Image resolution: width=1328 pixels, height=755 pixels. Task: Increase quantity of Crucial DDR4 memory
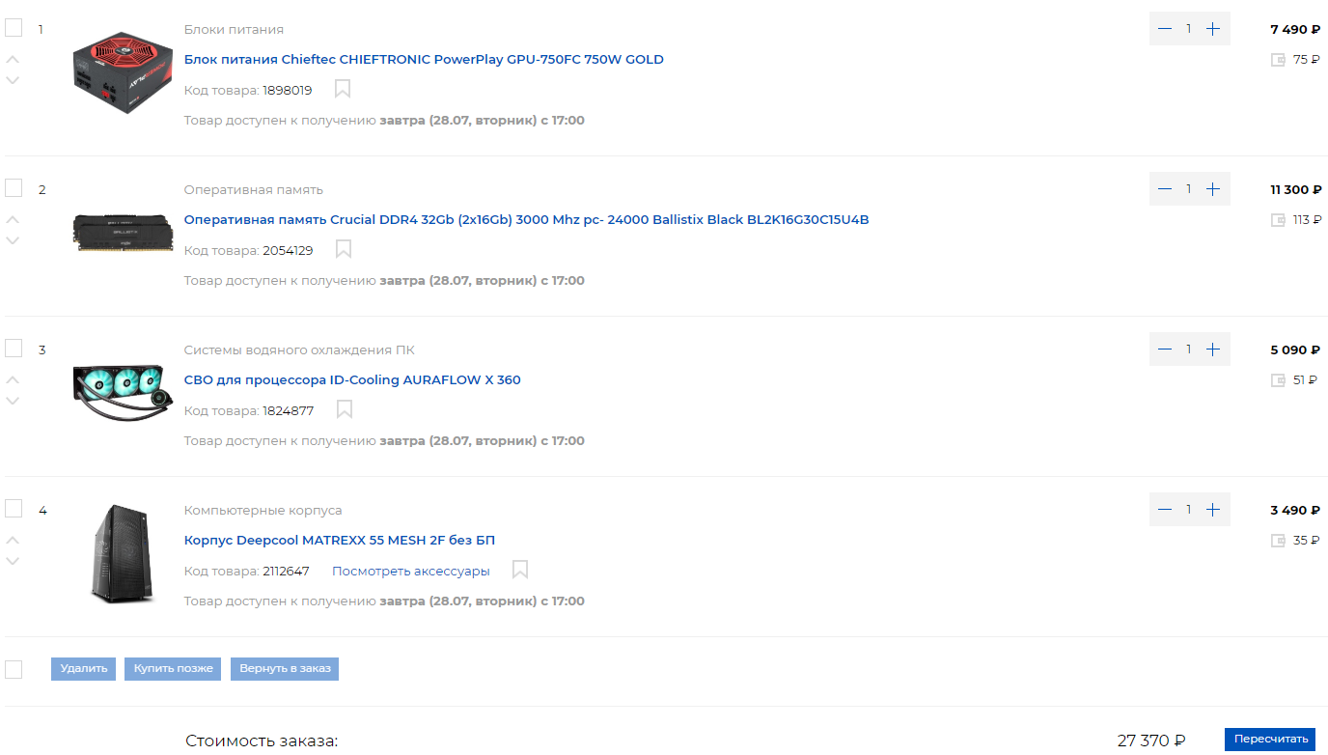click(1213, 189)
